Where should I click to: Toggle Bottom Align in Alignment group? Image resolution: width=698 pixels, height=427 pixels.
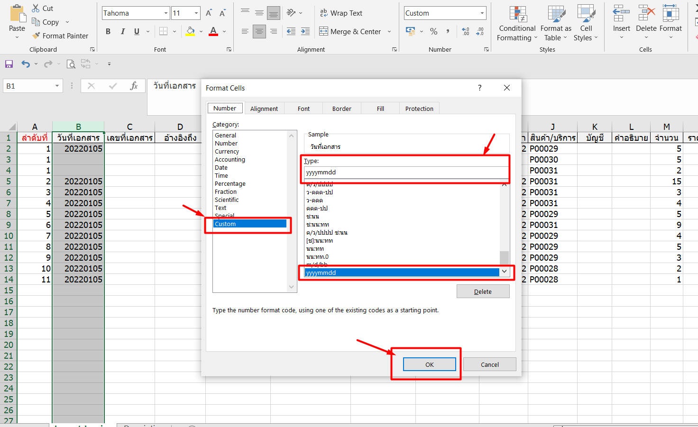tap(274, 13)
